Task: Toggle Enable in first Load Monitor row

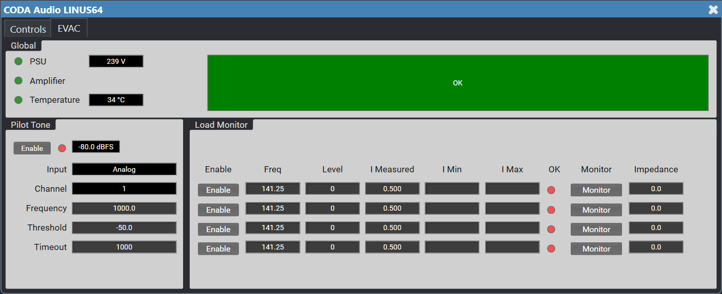Action: 218,190
